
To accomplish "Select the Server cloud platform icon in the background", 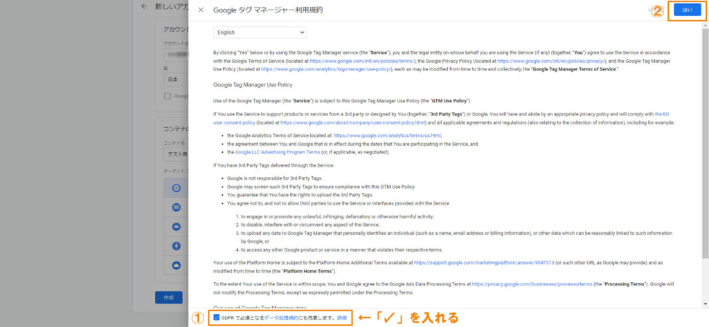I will pos(177,265).
